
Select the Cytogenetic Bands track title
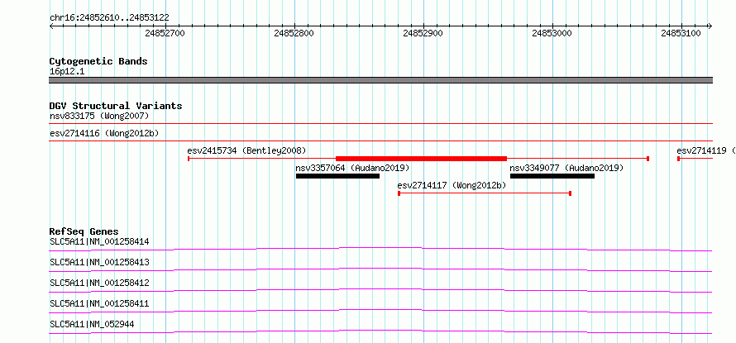[98, 61]
